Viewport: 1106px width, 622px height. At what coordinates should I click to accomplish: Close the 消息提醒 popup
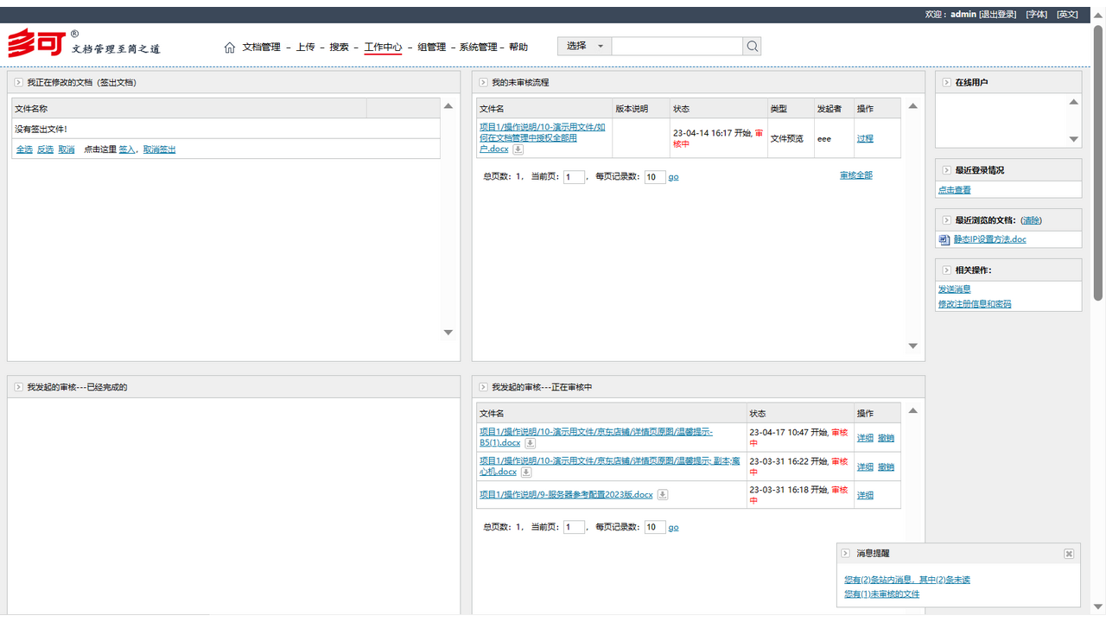(1068, 553)
